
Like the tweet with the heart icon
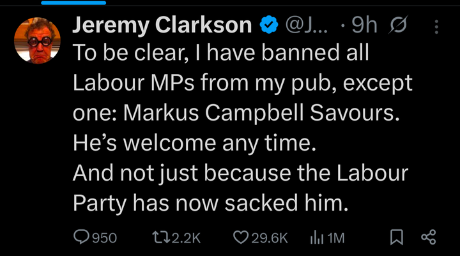tap(240, 237)
